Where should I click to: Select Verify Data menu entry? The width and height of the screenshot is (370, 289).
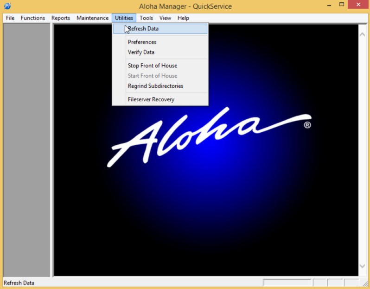point(160,52)
